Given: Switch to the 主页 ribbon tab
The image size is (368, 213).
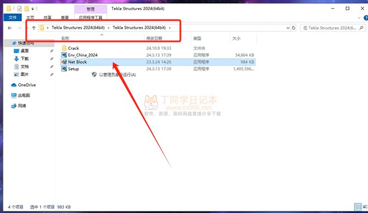Looking at the screenshot, I should tap(30, 18).
